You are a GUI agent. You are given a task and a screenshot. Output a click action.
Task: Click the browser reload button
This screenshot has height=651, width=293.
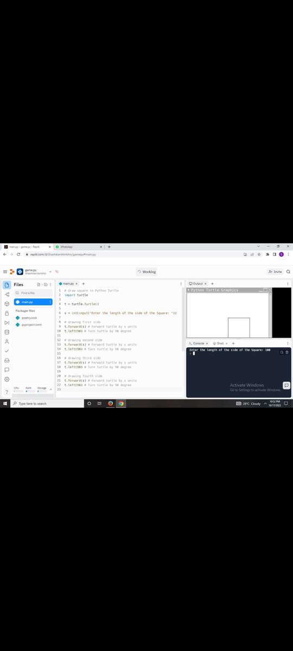(x=18, y=254)
